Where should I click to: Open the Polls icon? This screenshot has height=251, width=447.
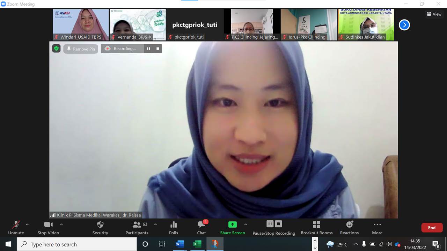point(174,228)
